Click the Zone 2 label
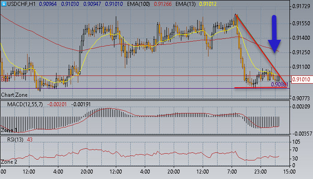This screenshot has width=313, height=179. 9,162
